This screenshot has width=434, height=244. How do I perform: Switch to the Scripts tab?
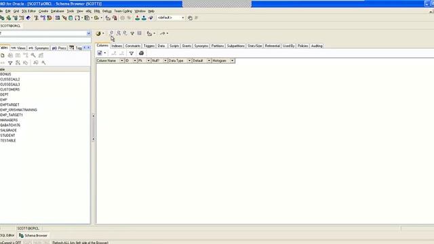click(x=174, y=46)
